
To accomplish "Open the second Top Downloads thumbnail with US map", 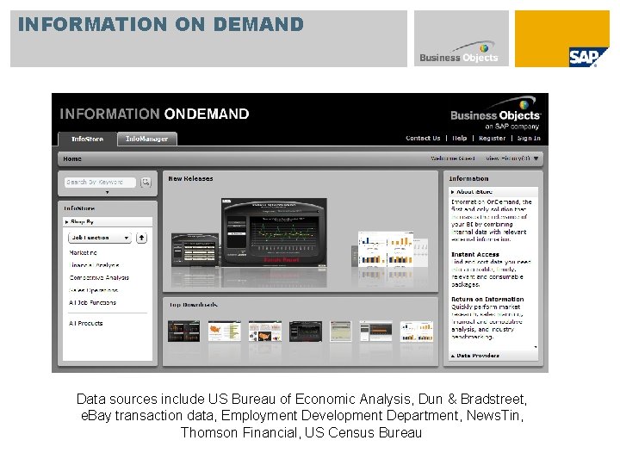I will pos(224,332).
